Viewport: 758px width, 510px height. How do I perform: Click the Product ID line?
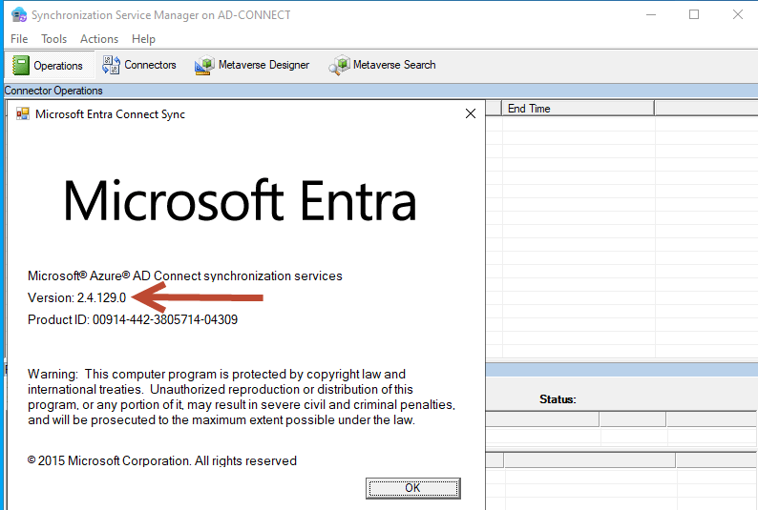[133, 320]
